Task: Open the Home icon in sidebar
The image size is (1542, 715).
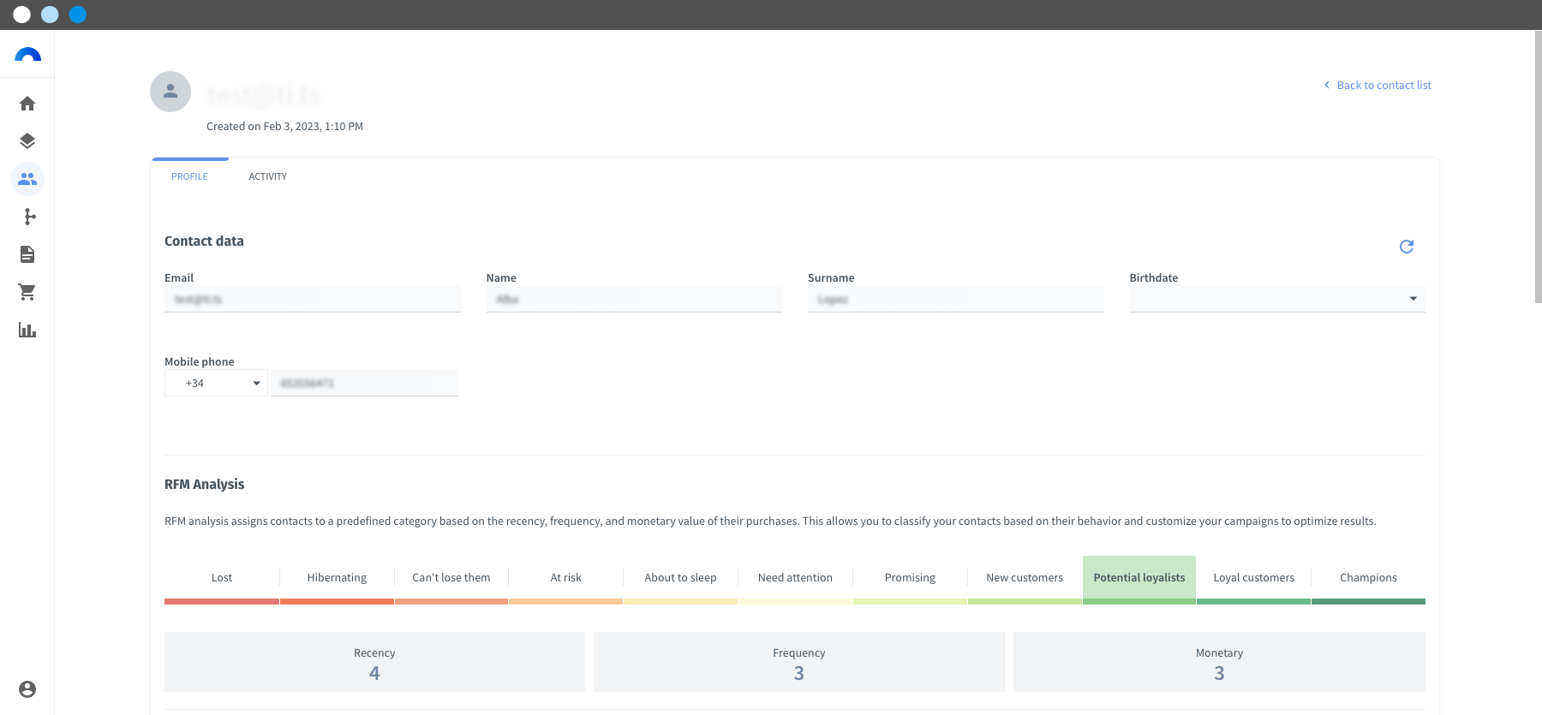Action: point(27,104)
